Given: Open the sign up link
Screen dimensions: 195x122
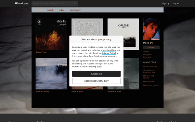Looking at the screenshot, I should pyautogui.click(x=166, y=4).
